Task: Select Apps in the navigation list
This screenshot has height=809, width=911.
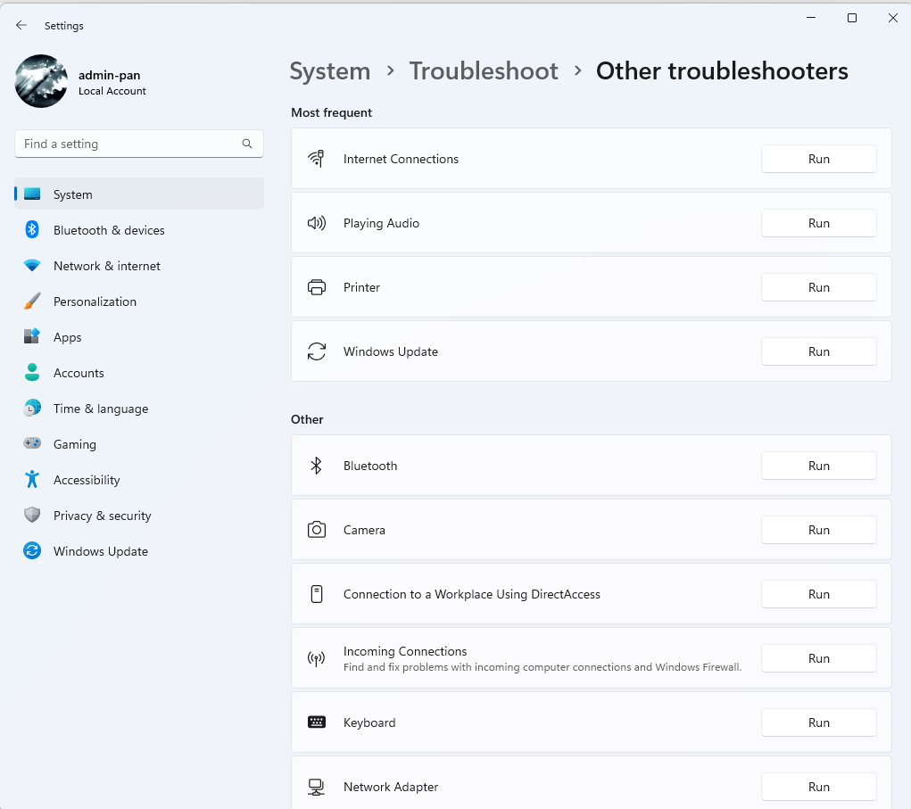Action: tap(139, 337)
